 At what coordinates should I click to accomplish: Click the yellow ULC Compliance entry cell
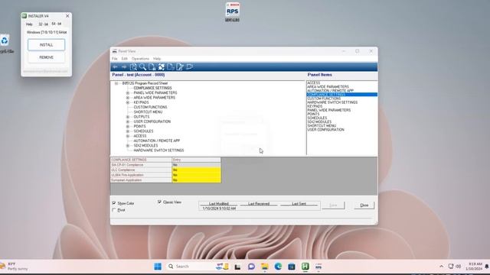point(196,170)
